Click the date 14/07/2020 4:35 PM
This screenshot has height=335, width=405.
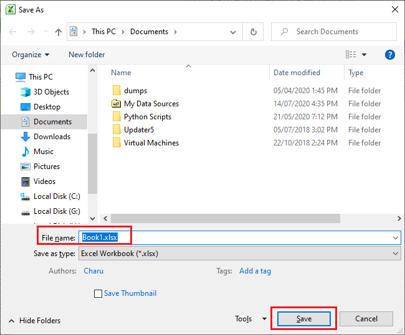click(x=305, y=104)
